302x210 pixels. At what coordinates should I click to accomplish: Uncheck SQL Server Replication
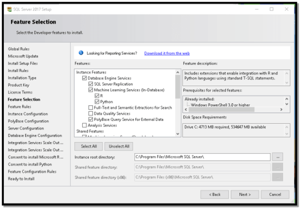point(91,84)
